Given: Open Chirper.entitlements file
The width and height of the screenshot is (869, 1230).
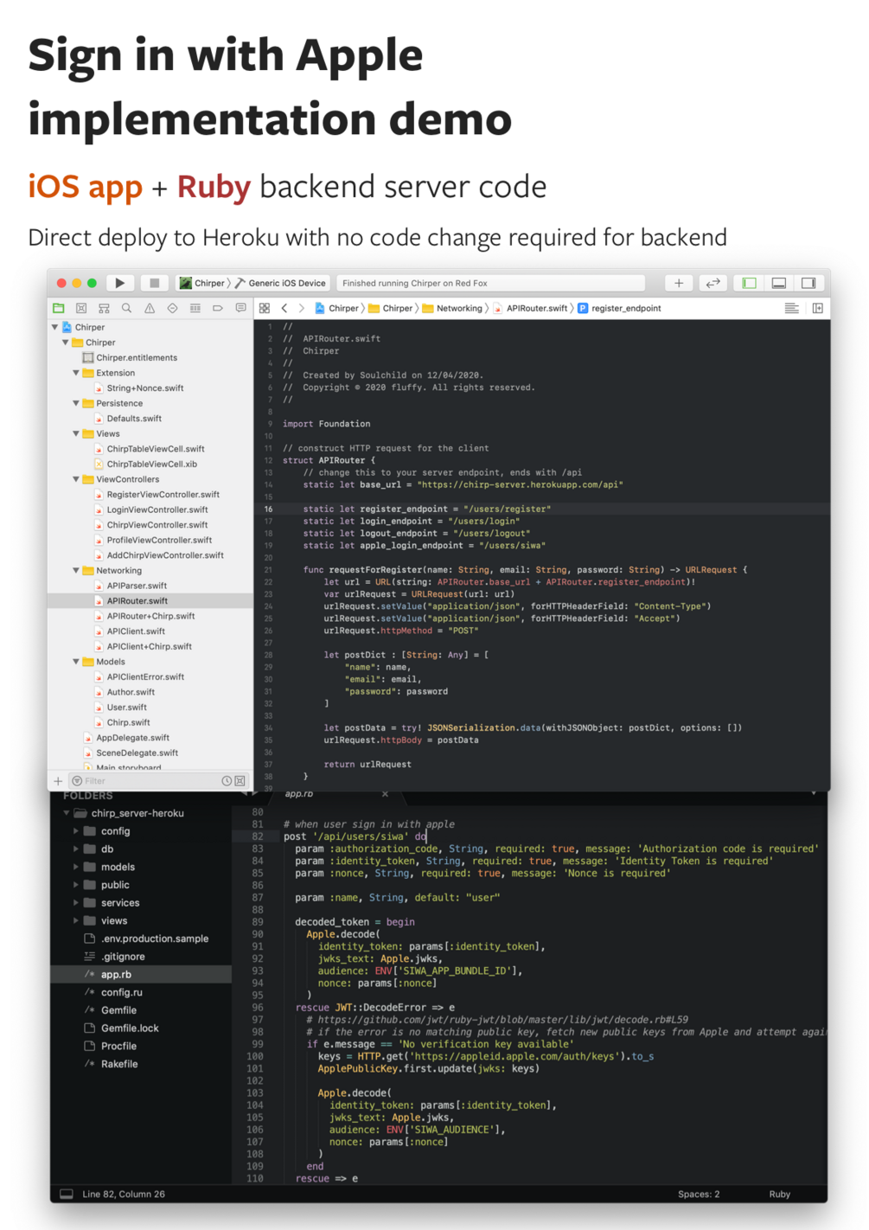Looking at the screenshot, I should coord(130,357).
